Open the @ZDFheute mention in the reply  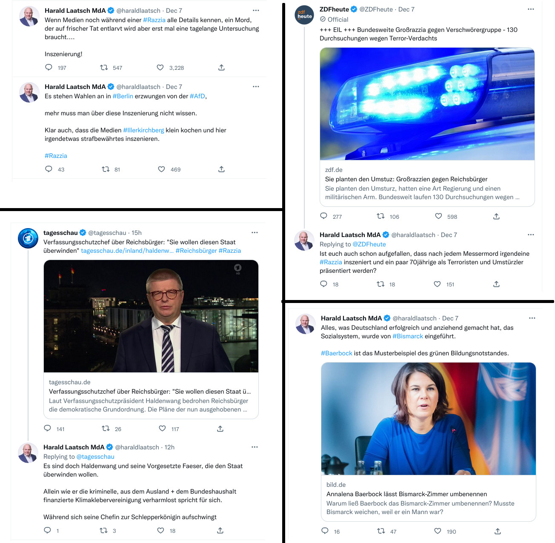click(369, 244)
